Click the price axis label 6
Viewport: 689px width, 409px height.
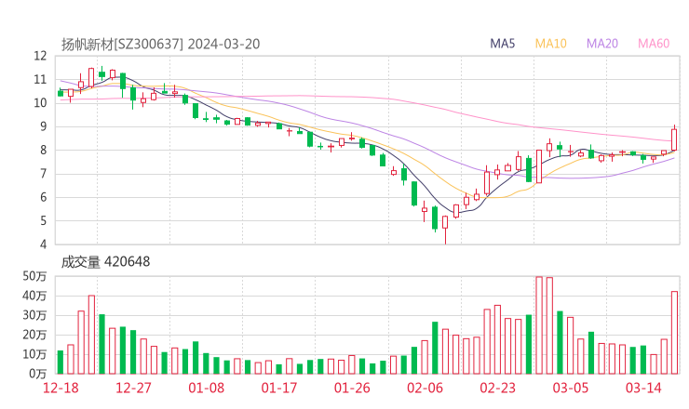(x=43, y=197)
